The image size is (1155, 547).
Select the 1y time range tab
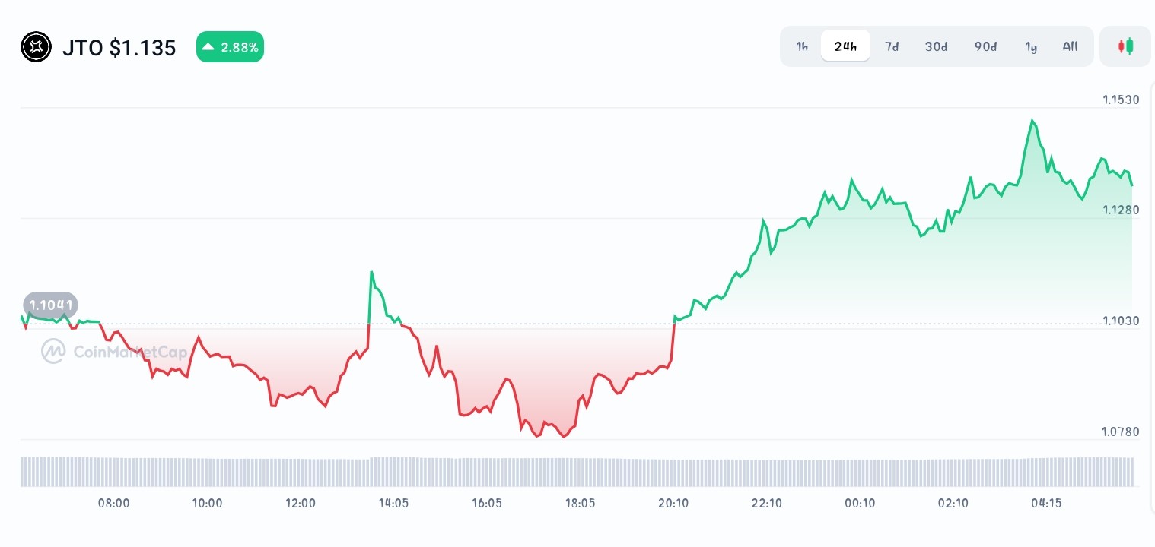1031,46
